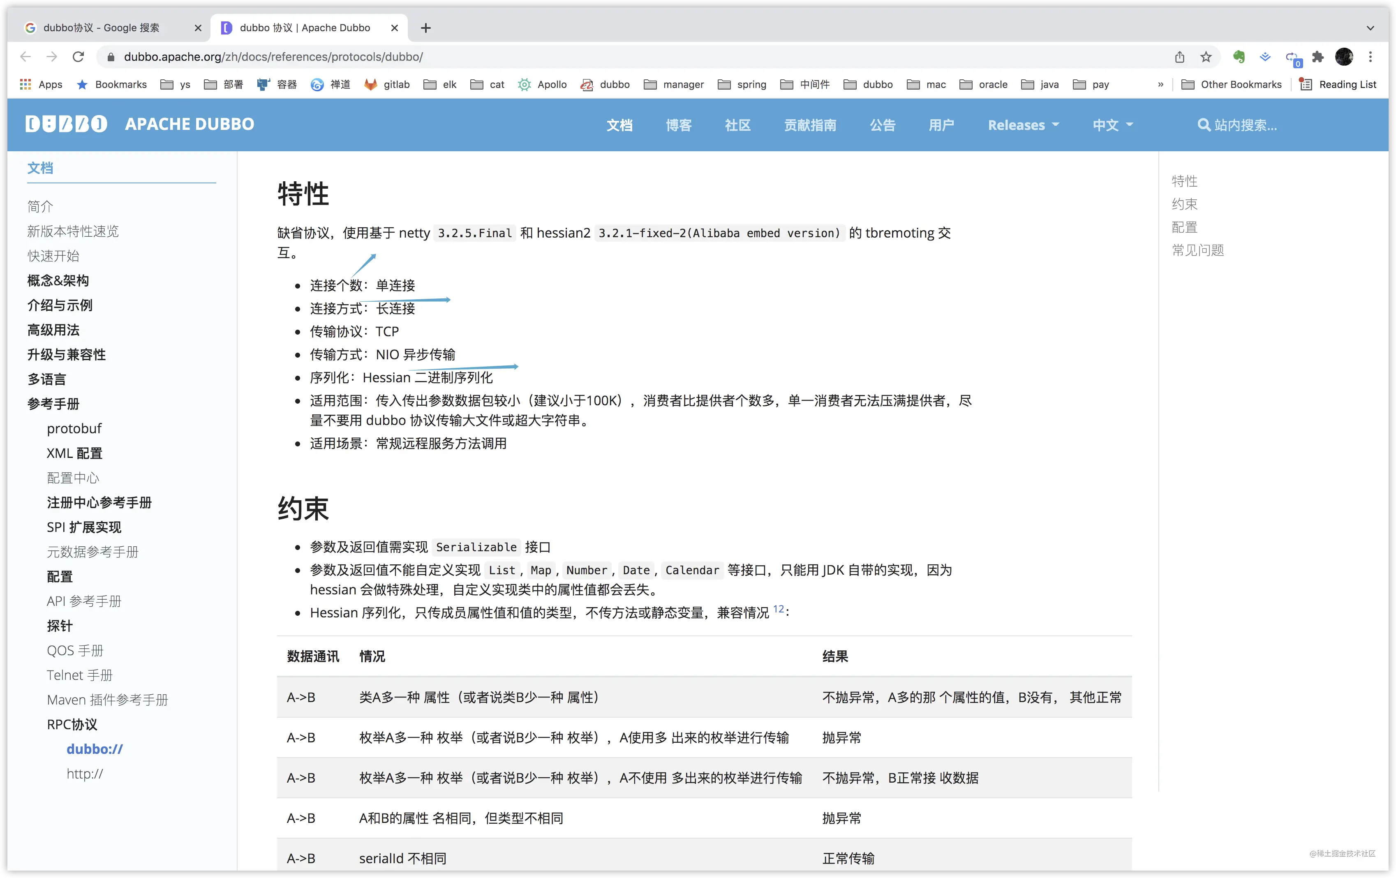This screenshot has height=878, width=1396.
Task: Click the 站内搜索 search field
Action: (1238, 125)
